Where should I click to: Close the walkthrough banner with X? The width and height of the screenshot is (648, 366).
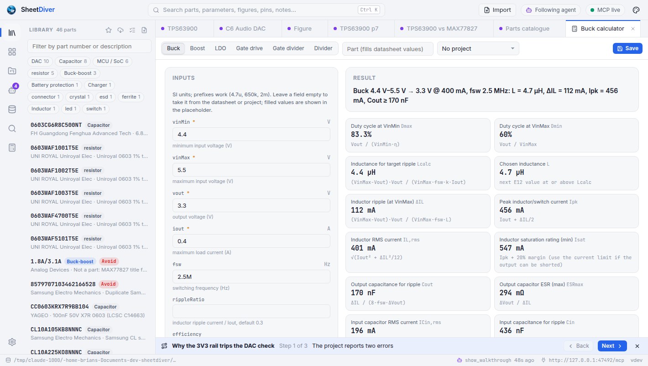(x=638, y=346)
